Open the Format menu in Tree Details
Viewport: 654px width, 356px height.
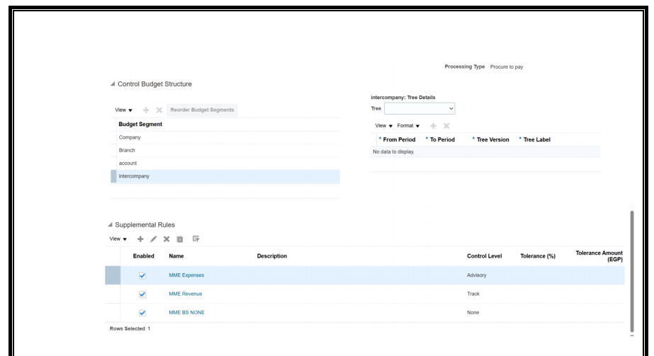(x=408, y=126)
